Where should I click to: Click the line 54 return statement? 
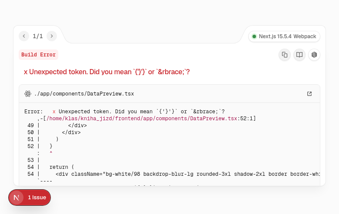tap(62, 167)
